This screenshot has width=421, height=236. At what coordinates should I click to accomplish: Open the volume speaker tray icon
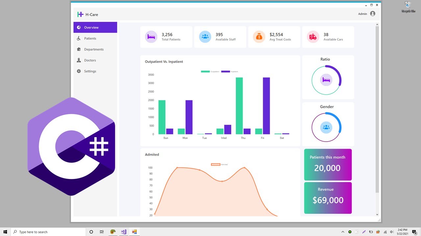point(392,232)
